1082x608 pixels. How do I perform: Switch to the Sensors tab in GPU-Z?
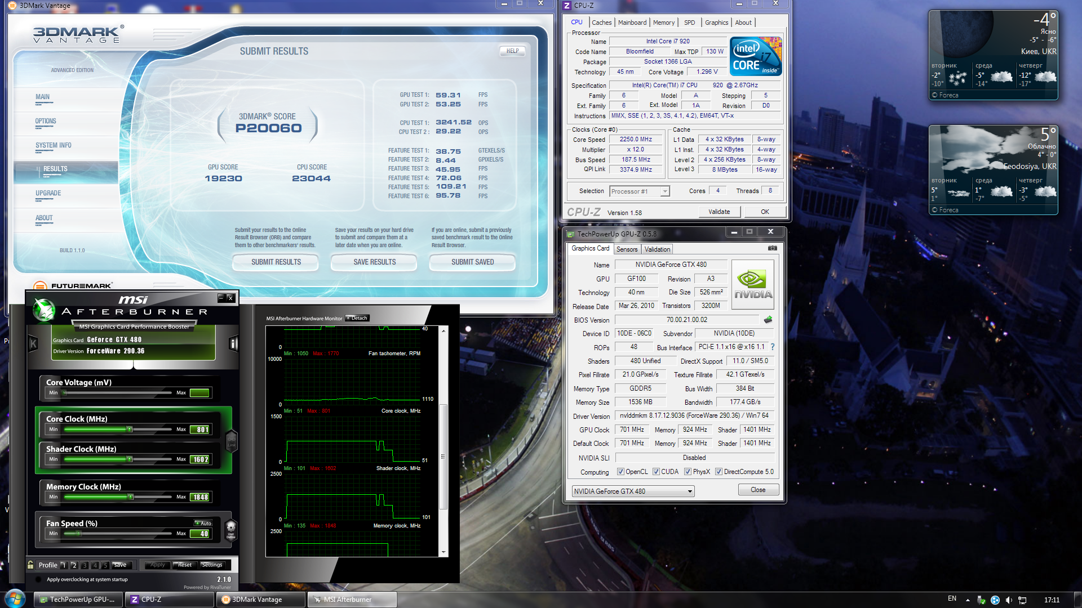[x=627, y=249]
